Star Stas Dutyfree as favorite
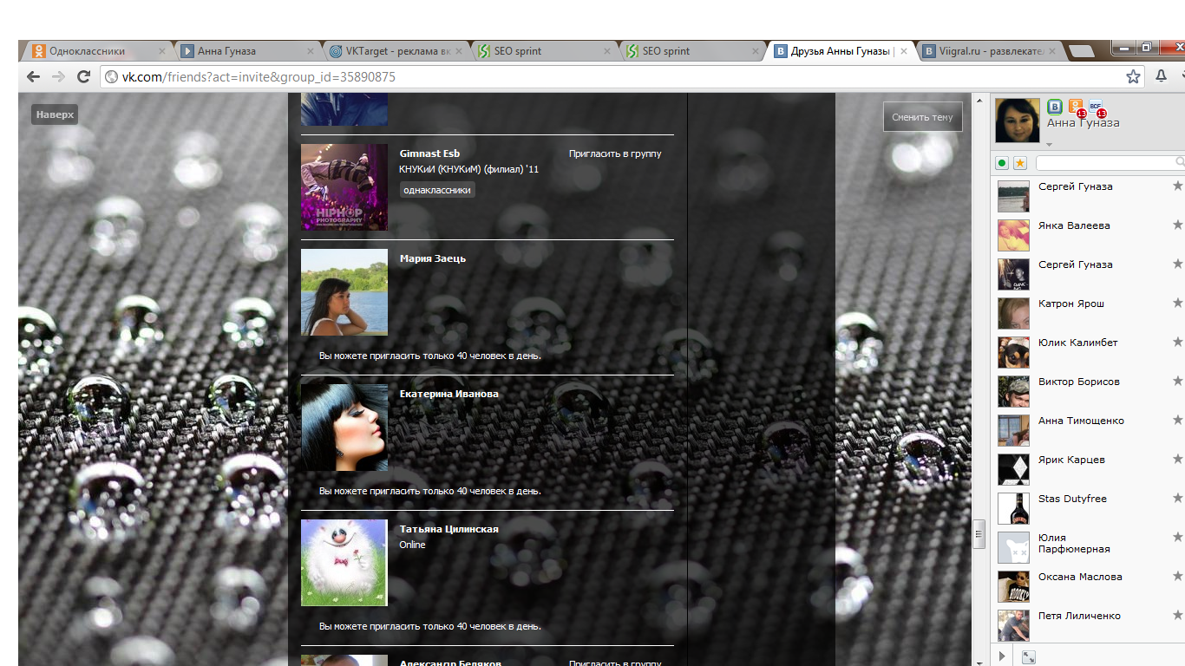The image size is (1185, 666). click(x=1177, y=499)
